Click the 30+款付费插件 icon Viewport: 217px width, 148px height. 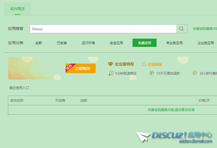click(195, 73)
